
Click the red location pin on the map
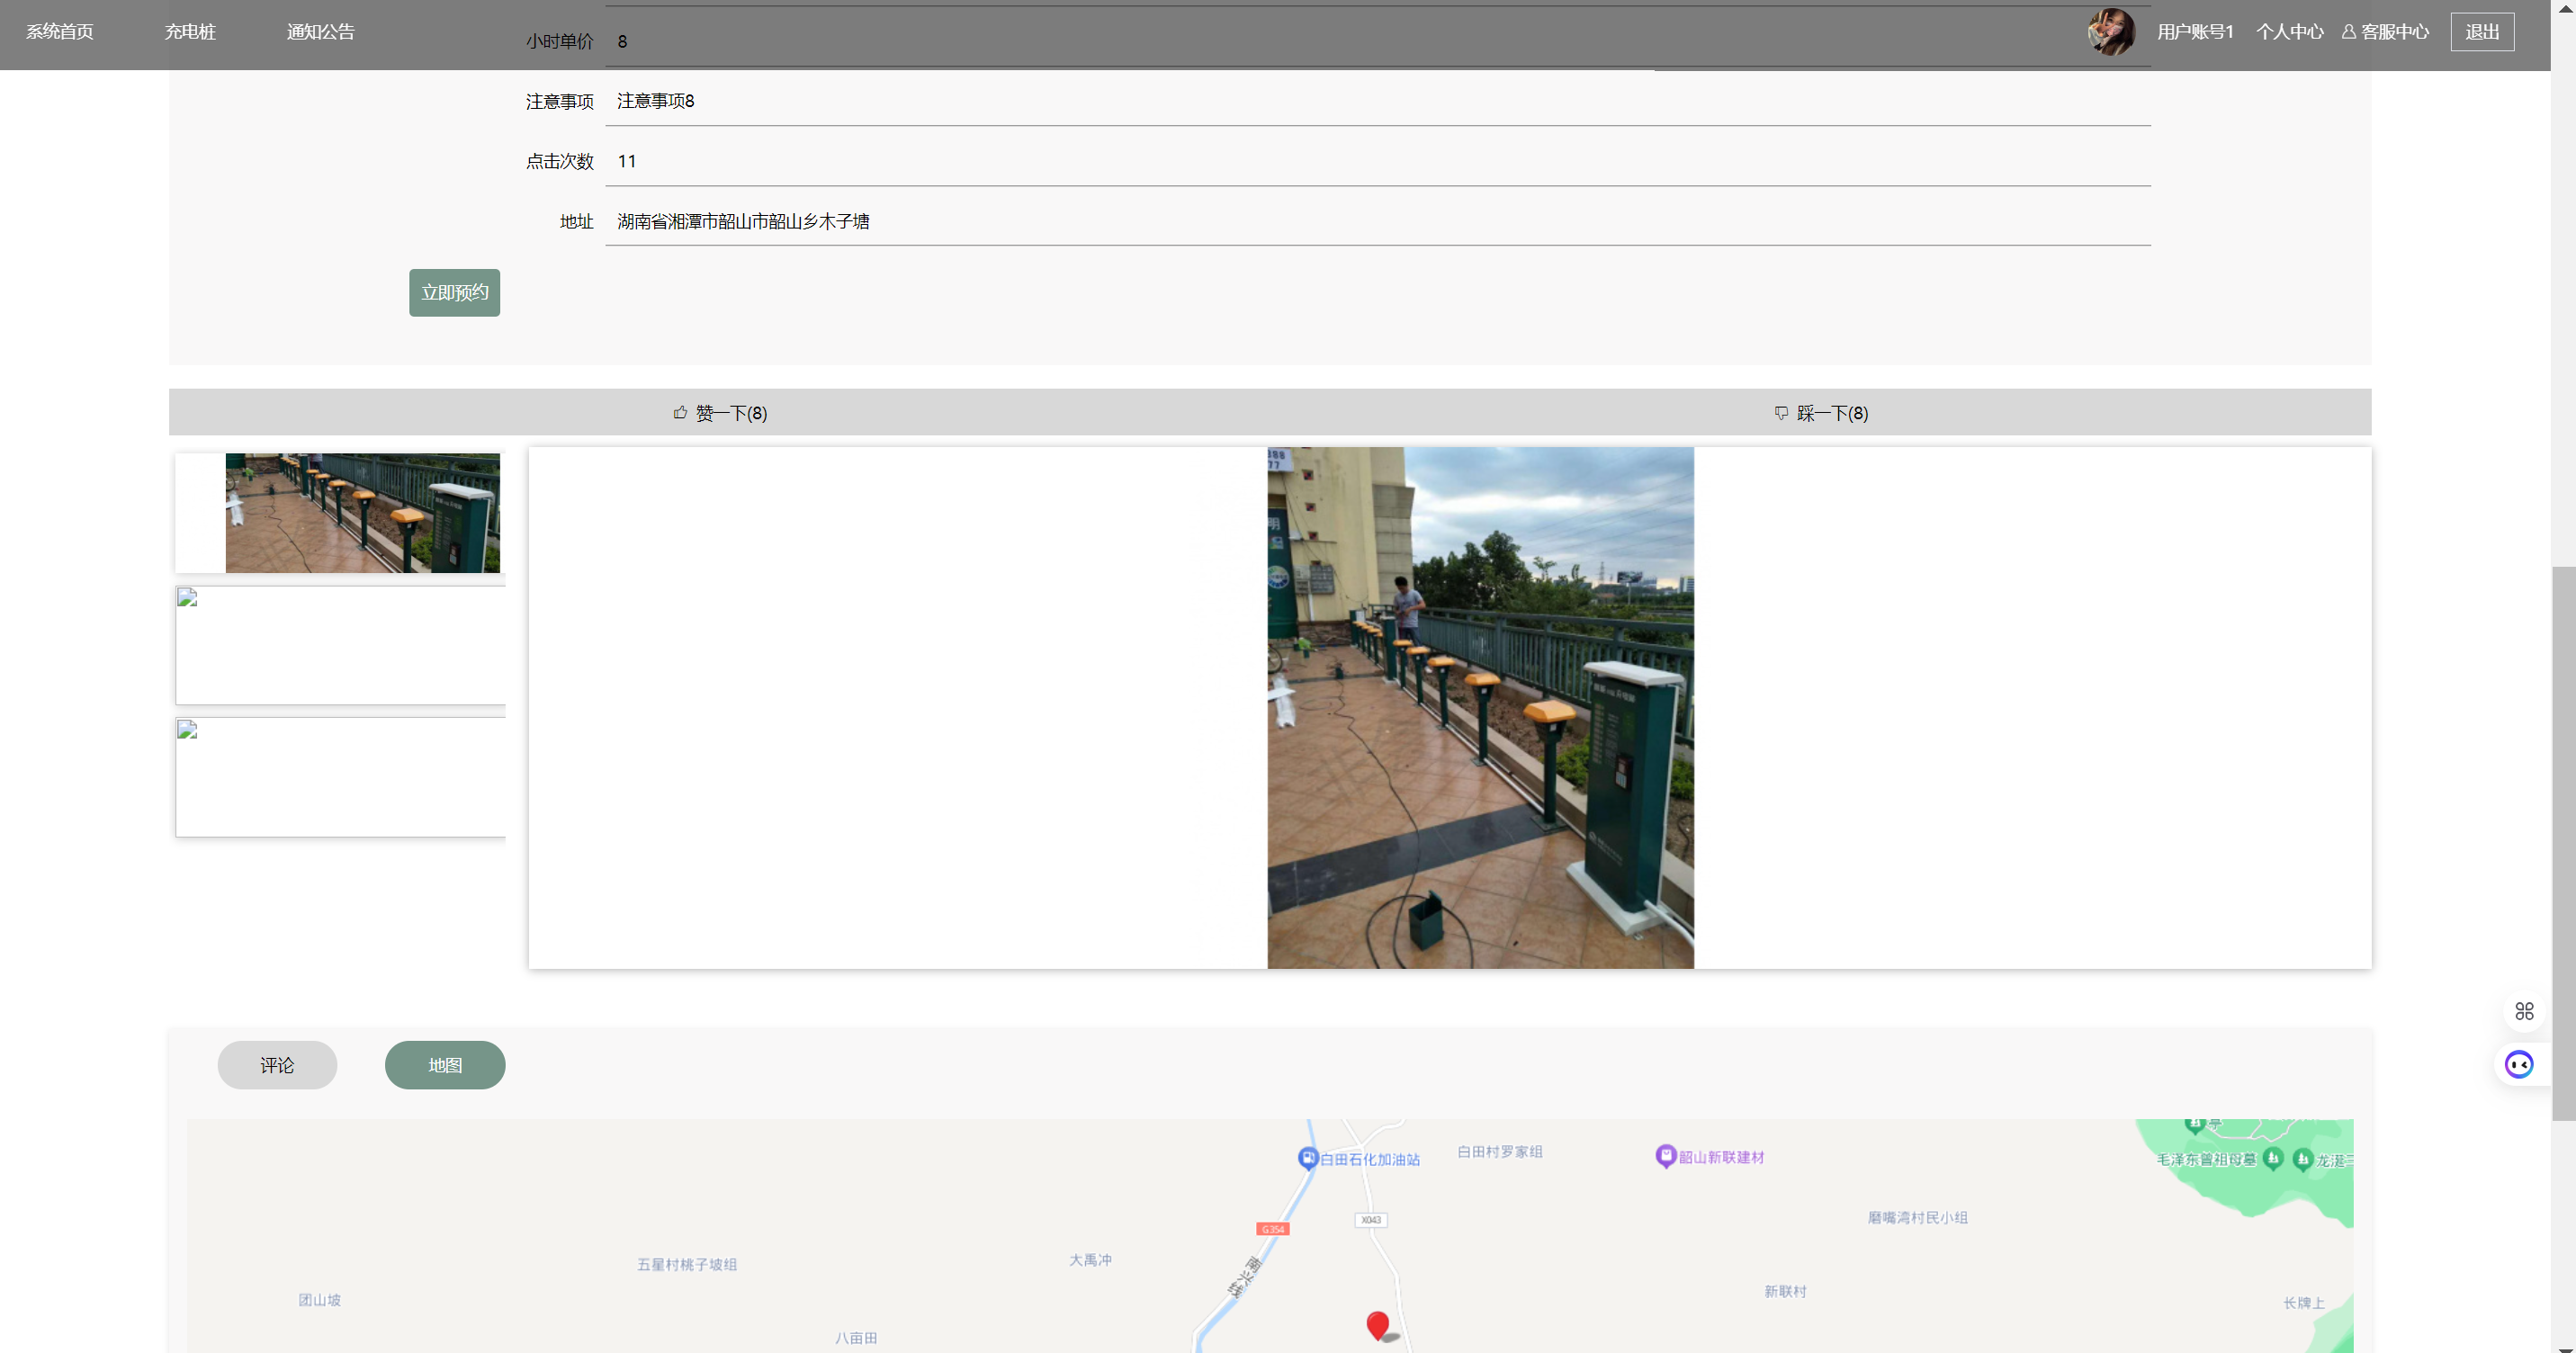pyautogui.click(x=1378, y=1325)
